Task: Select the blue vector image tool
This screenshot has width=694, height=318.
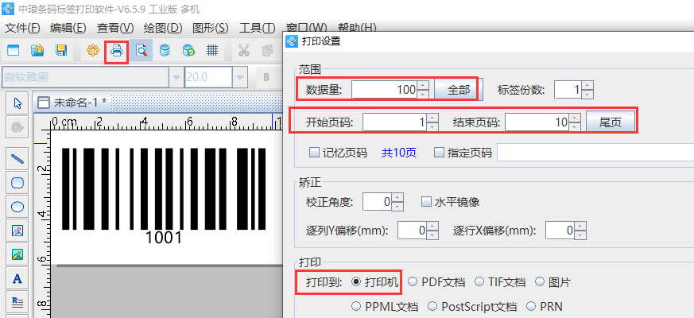Action: [x=17, y=231]
